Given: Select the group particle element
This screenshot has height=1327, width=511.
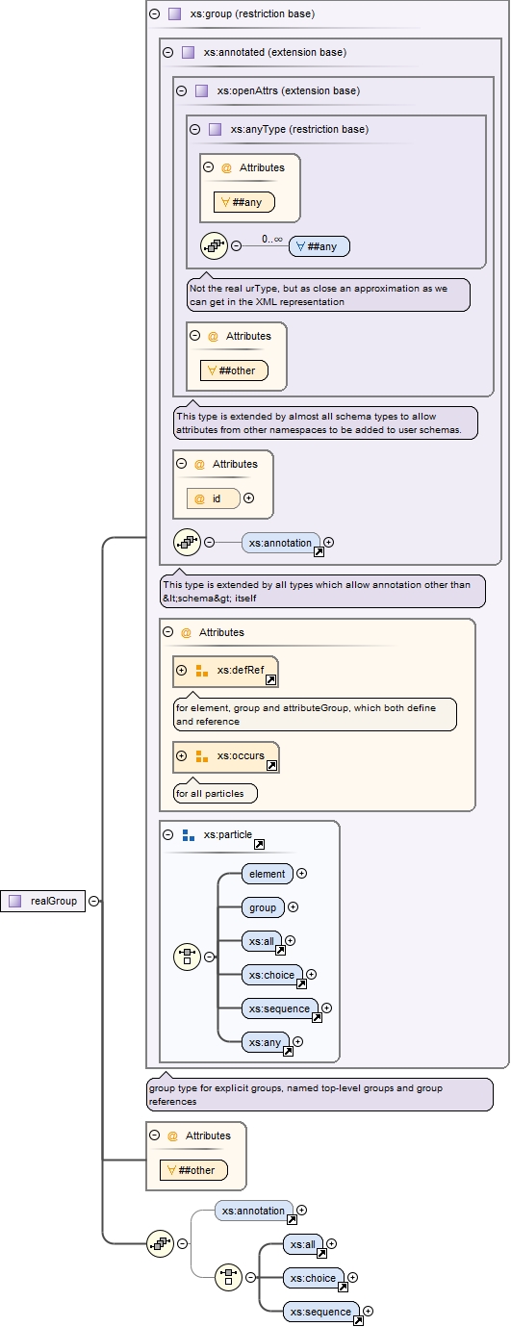Looking at the screenshot, I should click(263, 907).
